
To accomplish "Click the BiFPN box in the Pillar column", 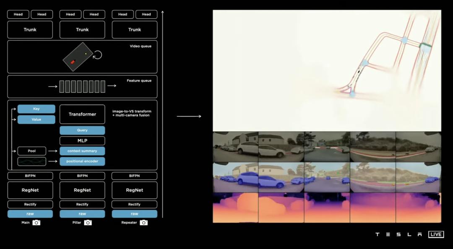I will pos(82,176).
